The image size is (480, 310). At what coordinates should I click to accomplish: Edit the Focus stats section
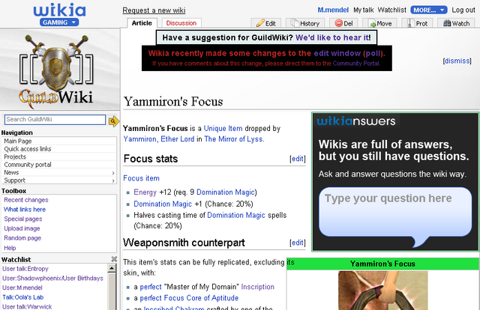pyautogui.click(x=298, y=159)
